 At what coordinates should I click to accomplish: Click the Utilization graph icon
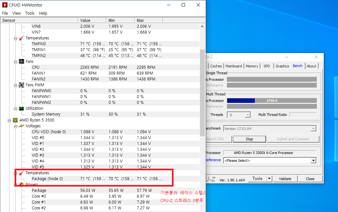[x=21, y=108]
